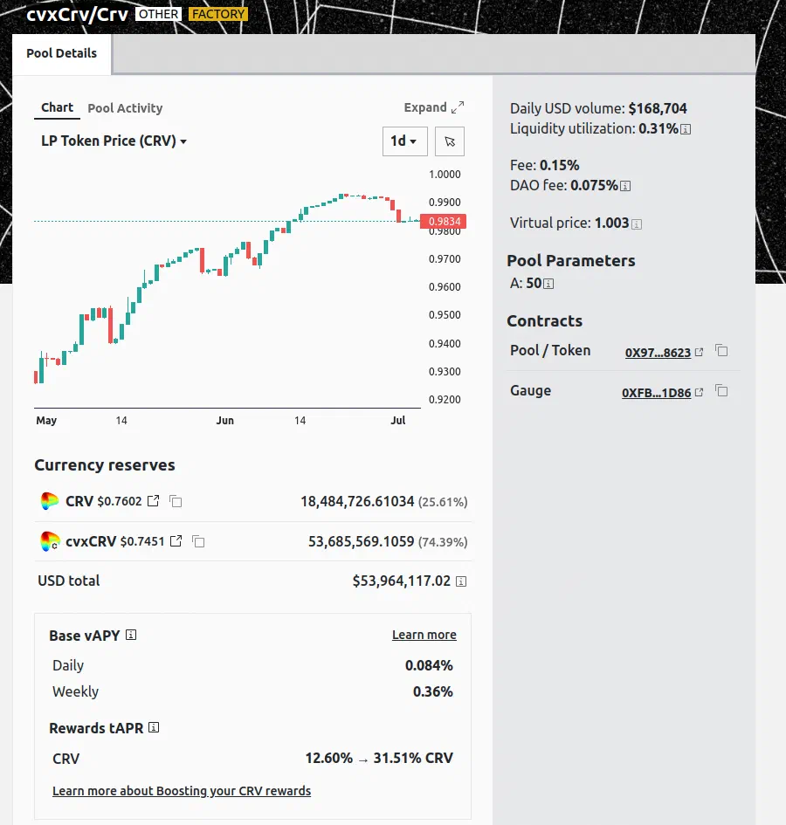Click the Daily vAPY value 0.084%

click(429, 665)
